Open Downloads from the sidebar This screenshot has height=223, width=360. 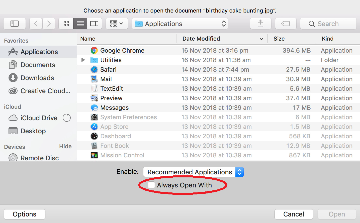tap(38, 78)
